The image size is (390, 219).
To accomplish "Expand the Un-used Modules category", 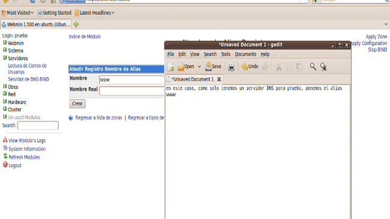I will 24,117.
